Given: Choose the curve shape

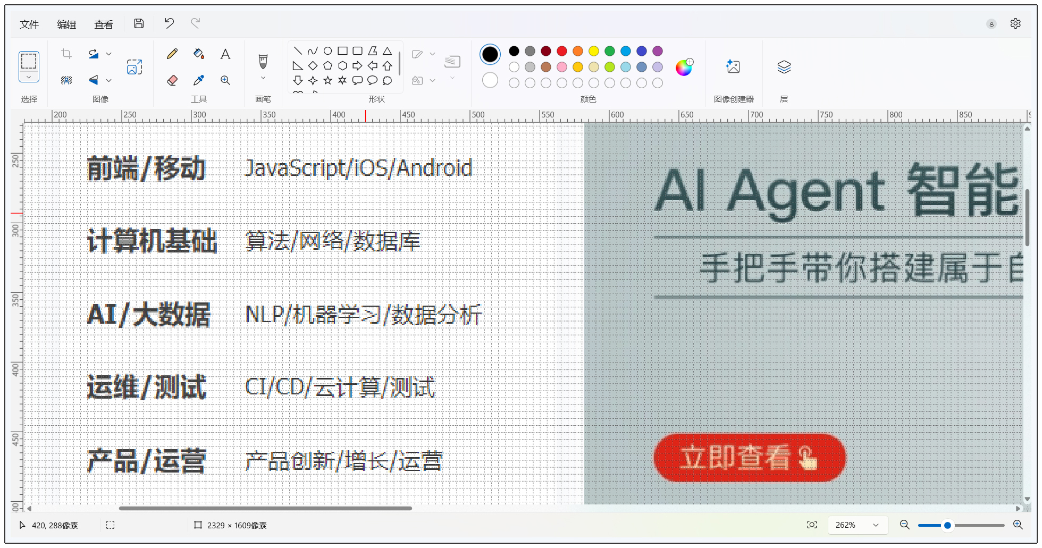Looking at the screenshot, I should [313, 51].
